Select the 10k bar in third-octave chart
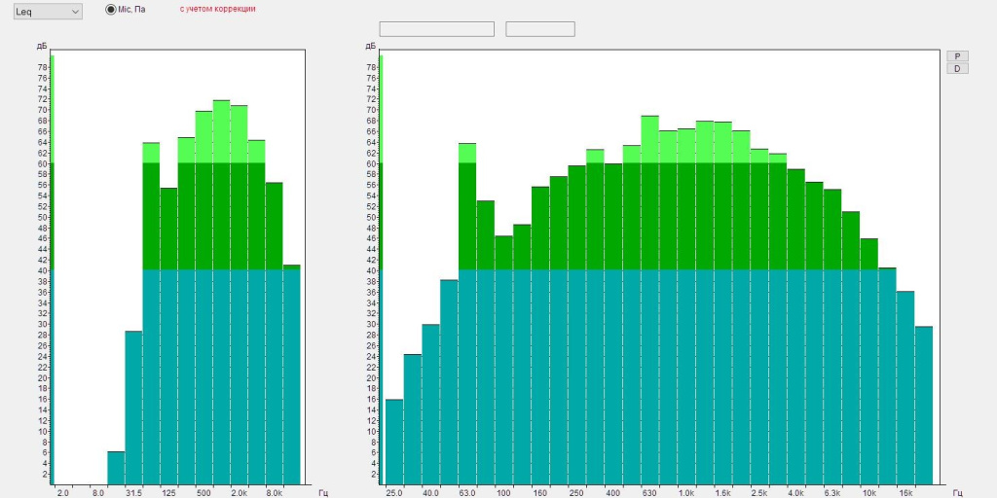The width and height of the screenshot is (997, 498). [x=869, y=362]
